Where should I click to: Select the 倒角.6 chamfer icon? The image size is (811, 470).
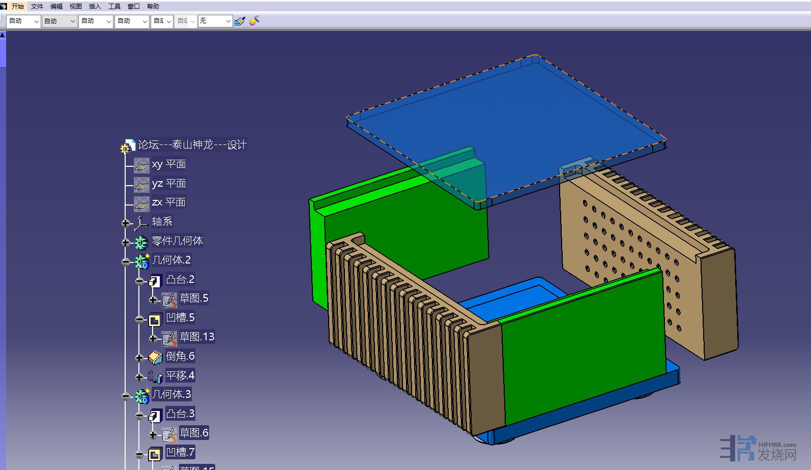[155, 358]
